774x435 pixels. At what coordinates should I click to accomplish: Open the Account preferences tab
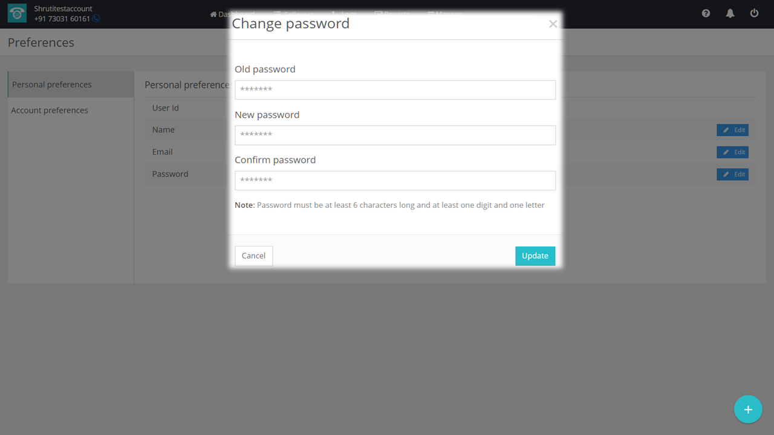(x=50, y=111)
